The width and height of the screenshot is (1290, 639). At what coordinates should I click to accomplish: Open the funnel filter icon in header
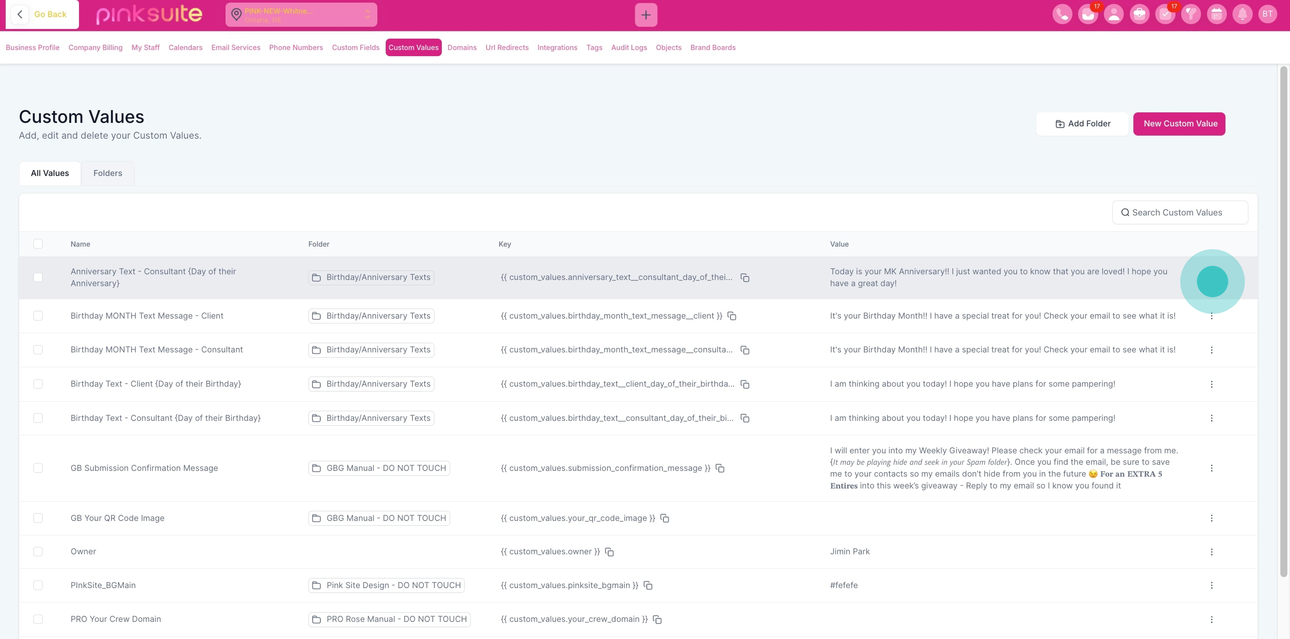tap(1191, 14)
